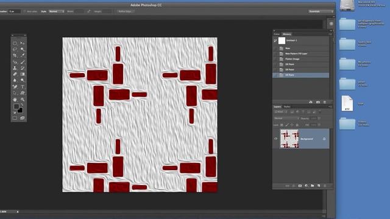Toggle lock transparent pixels
Viewport: 390px width, 219px height.
click(282, 125)
